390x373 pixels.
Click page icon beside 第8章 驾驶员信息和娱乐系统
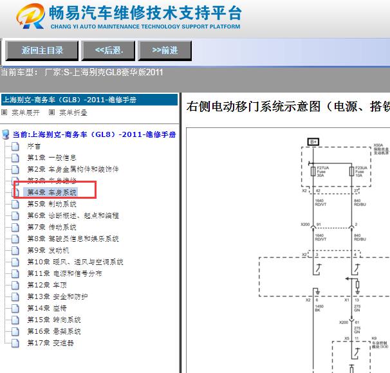pos(15,239)
